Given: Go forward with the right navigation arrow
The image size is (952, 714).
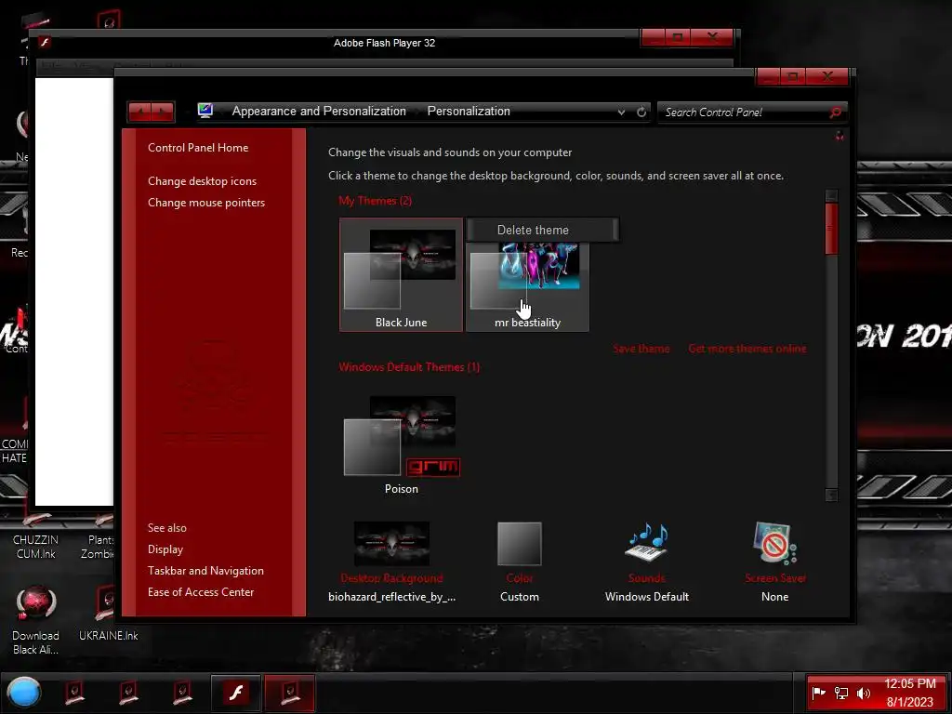Looking at the screenshot, I should [x=162, y=112].
